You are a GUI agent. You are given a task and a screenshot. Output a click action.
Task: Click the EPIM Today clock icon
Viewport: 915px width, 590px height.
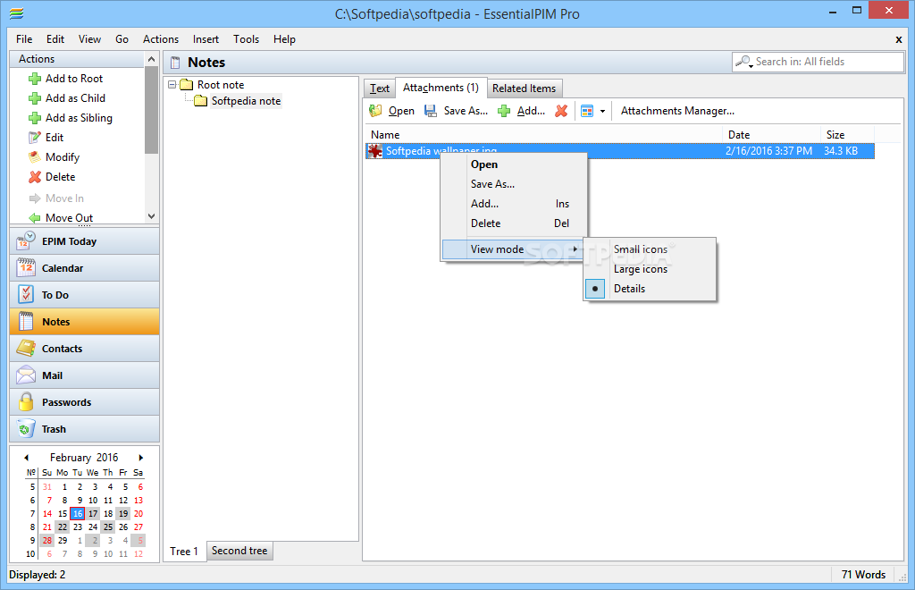[x=26, y=241]
